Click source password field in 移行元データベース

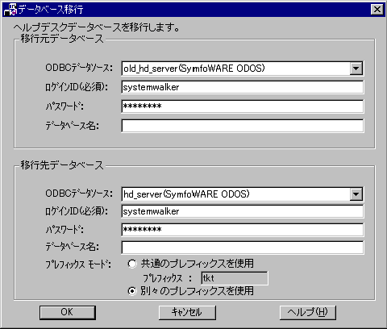click(243, 106)
